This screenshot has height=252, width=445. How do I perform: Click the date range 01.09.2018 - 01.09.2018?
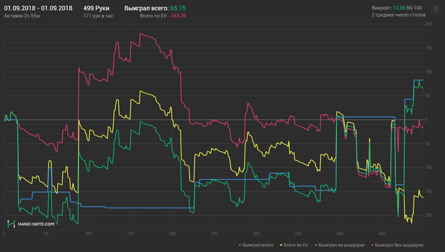38,8
